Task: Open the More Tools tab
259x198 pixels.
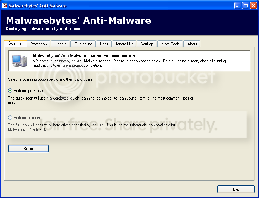Action: point(170,44)
